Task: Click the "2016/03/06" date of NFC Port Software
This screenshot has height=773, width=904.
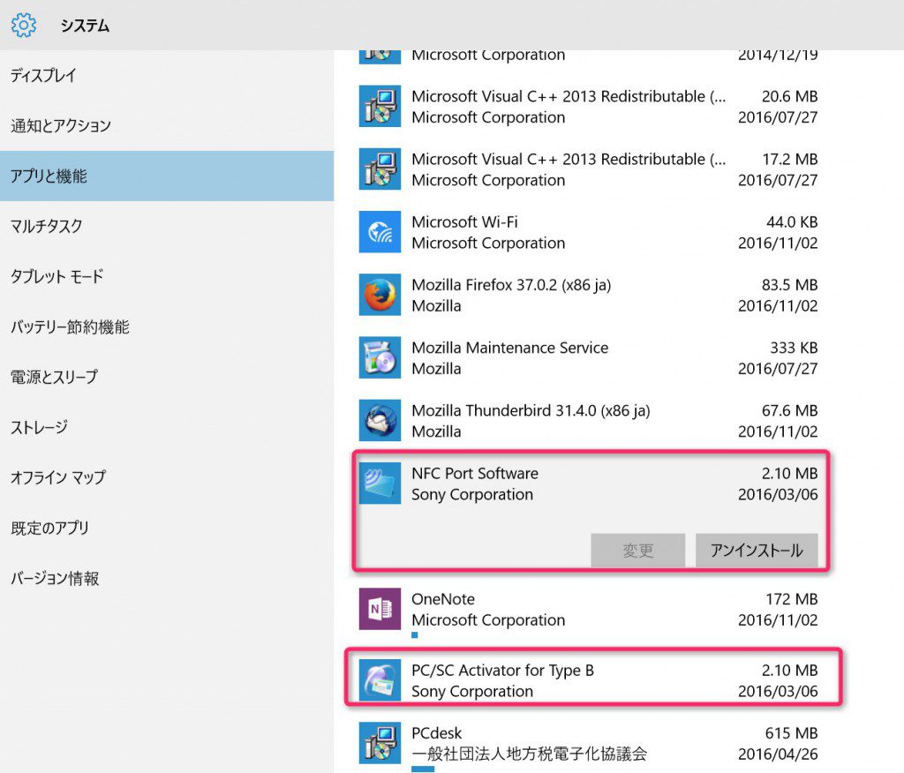Action: point(778,494)
